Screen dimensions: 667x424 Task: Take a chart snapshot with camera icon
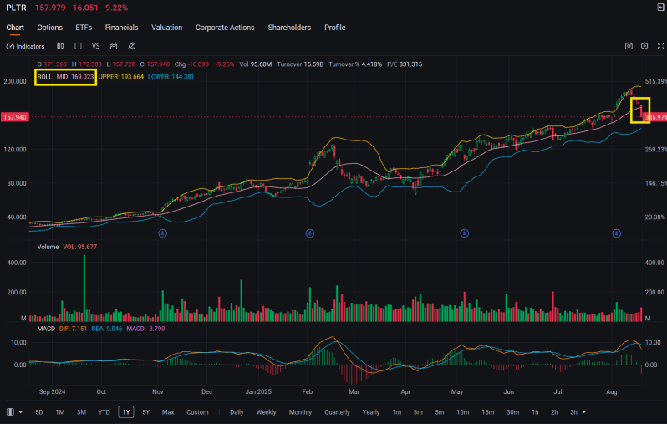(x=629, y=46)
